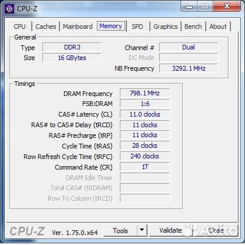The width and height of the screenshot is (245, 245).
Task: Click the Tools button
Action: 120,230
